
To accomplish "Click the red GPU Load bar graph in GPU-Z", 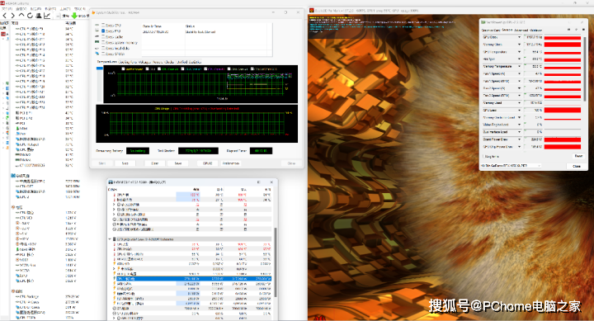I will pyautogui.click(x=562, y=111).
